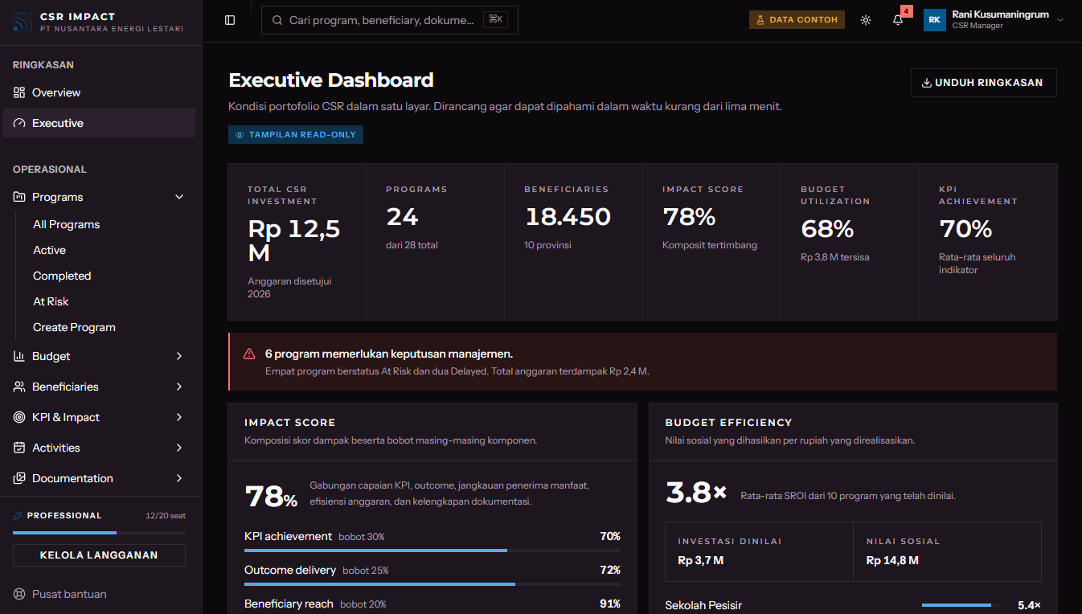Click the Pusat bantuan help icon

pyautogui.click(x=19, y=594)
